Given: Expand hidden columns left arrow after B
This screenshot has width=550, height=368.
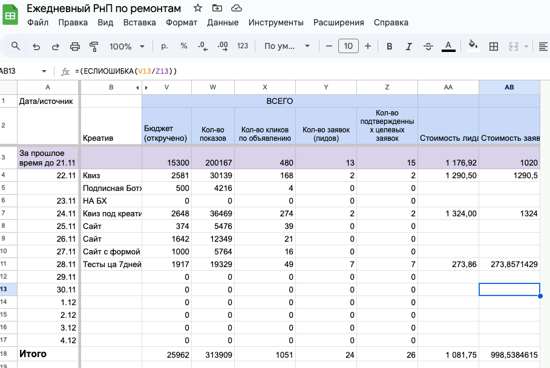Looking at the screenshot, I should click(137, 88).
